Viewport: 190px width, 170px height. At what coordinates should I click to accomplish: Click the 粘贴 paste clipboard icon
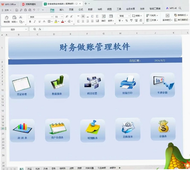15,17
